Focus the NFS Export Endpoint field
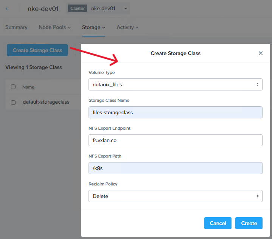 tap(175, 140)
